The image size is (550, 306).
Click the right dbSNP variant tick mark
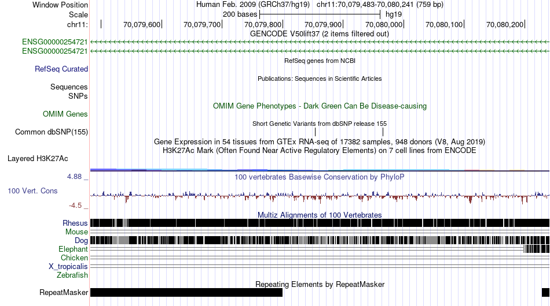tap(383, 132)
